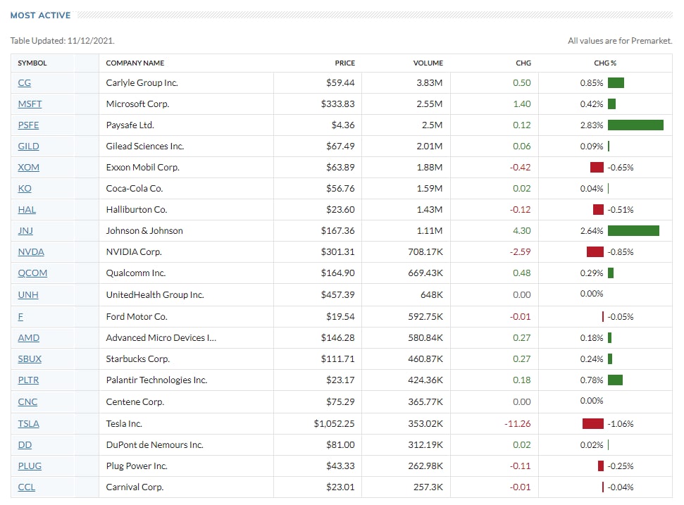This screenshot has height=505, width=684.
Task: Click the COMPANY NAME column header
Action: point(135,63)
